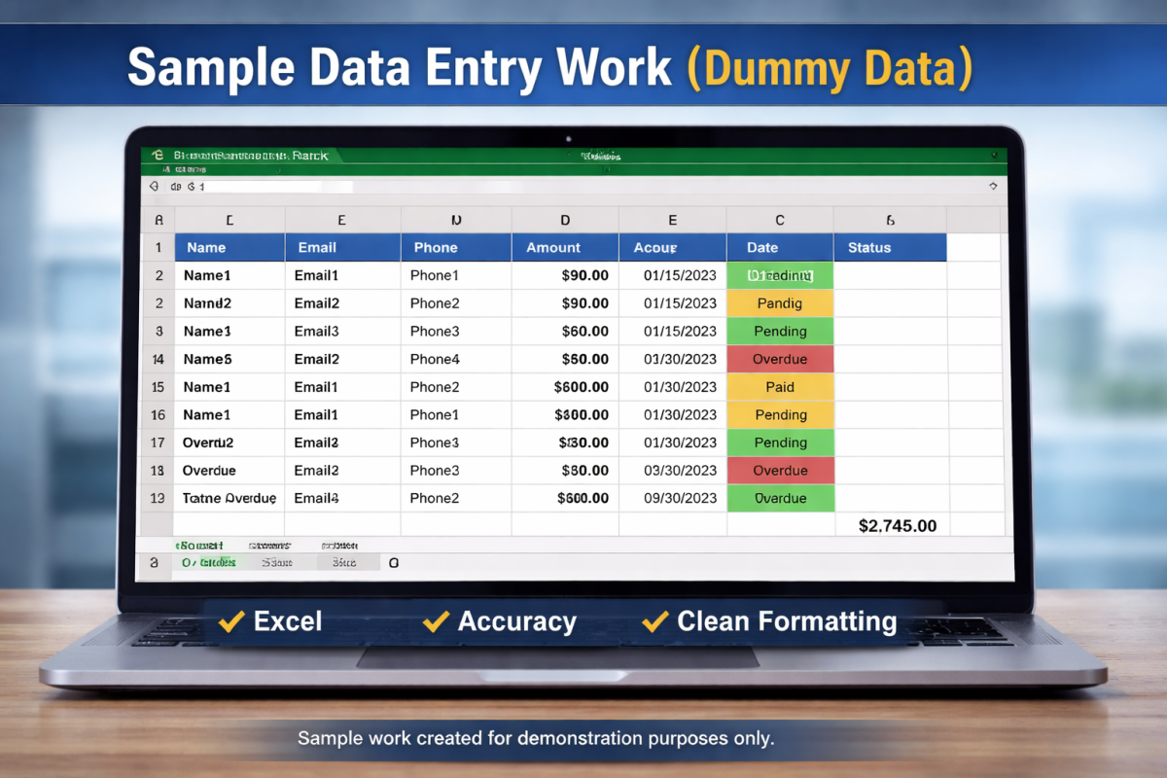The image size is (1167, 778).
Task: Select the Name column header cell
Action: pos(230,248)
